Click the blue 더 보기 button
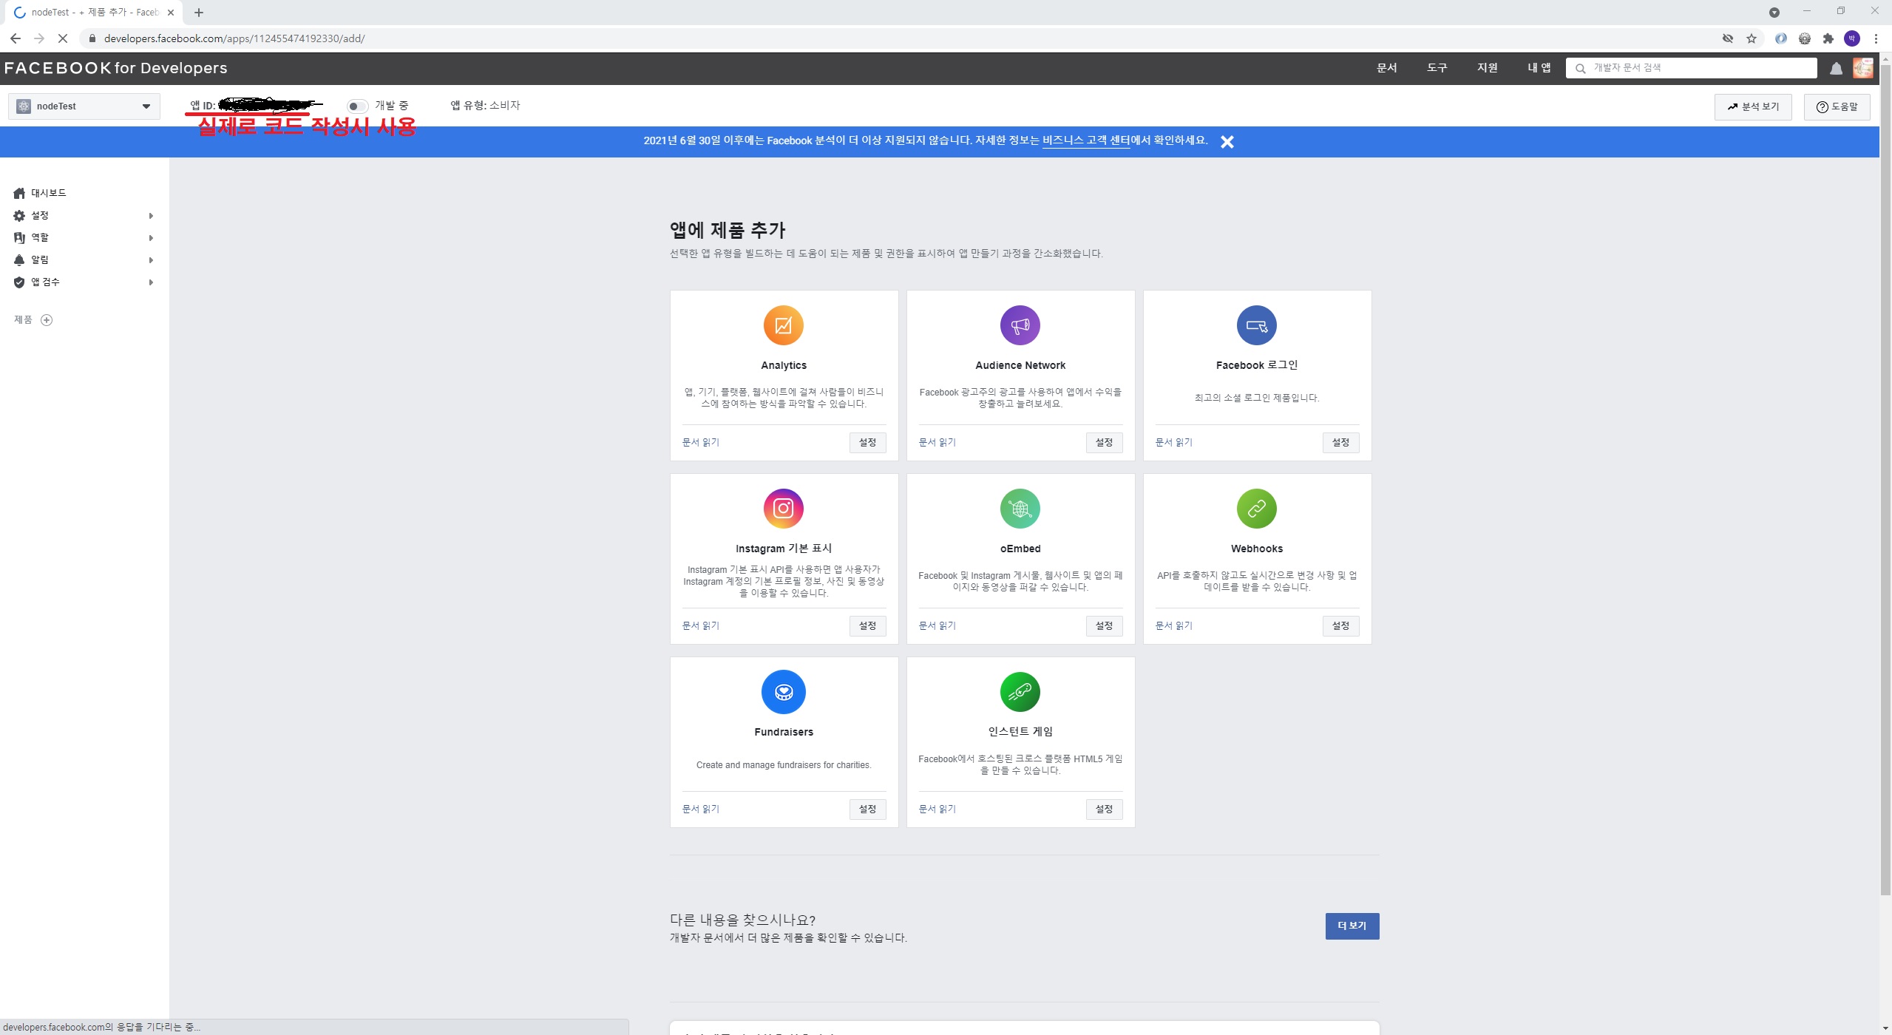 pyautogui.click(x=1352, y=926)
